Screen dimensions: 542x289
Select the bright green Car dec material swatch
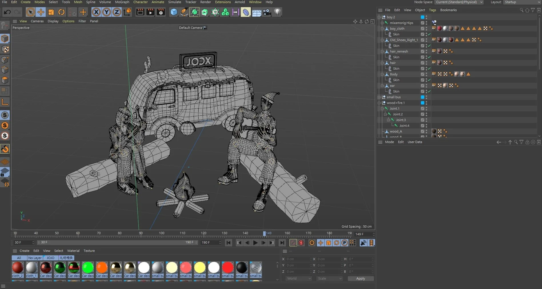click(88, 268)
